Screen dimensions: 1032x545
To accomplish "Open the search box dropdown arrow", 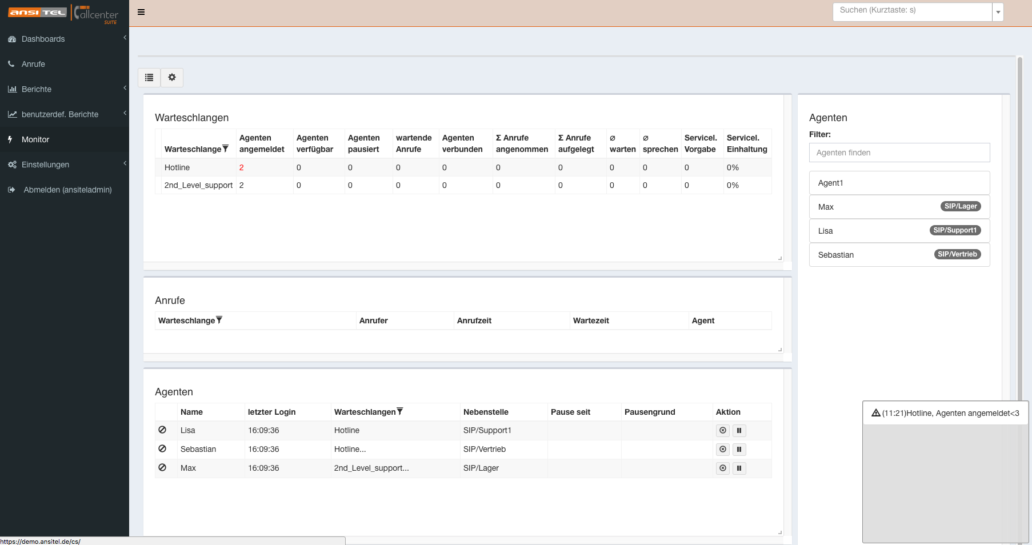I will [998, 12].
